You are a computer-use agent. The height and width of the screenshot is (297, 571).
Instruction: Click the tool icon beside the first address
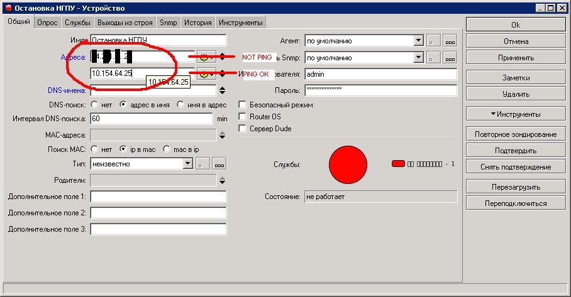(x=206, y=57)
